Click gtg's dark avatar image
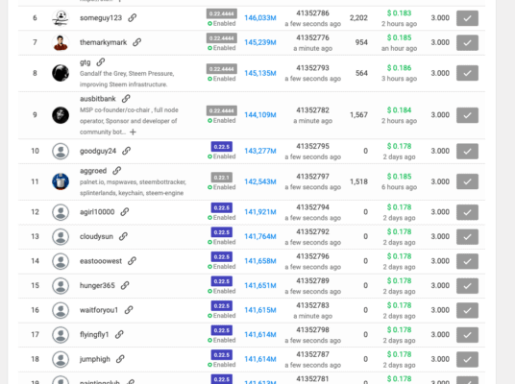Screen dimensions: 515x384 pos(61,73)
